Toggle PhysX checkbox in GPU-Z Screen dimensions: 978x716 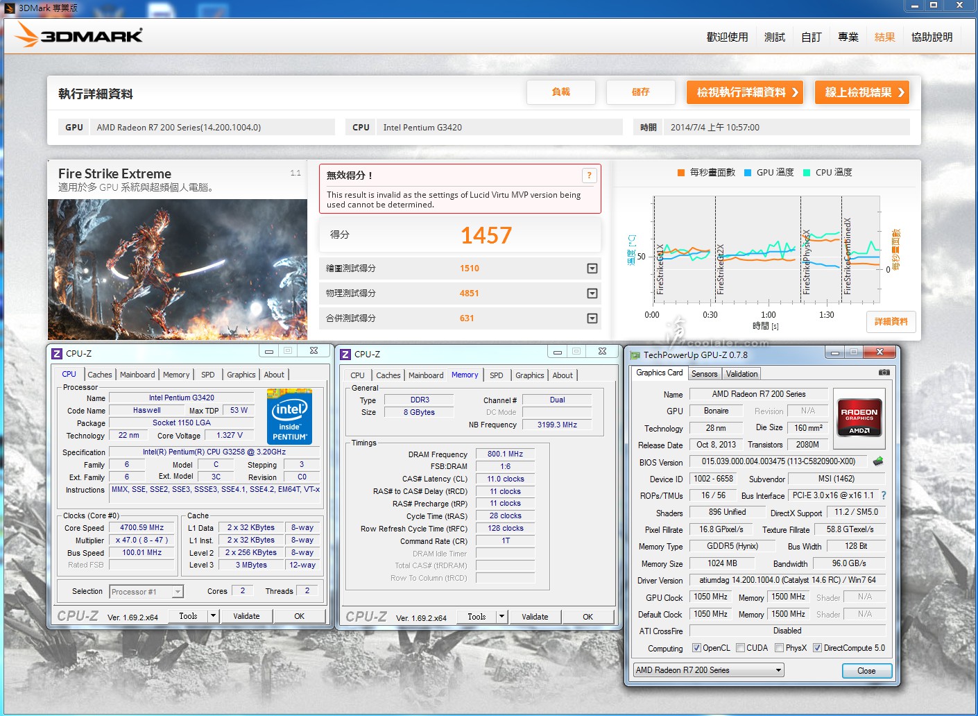point(779,648)
